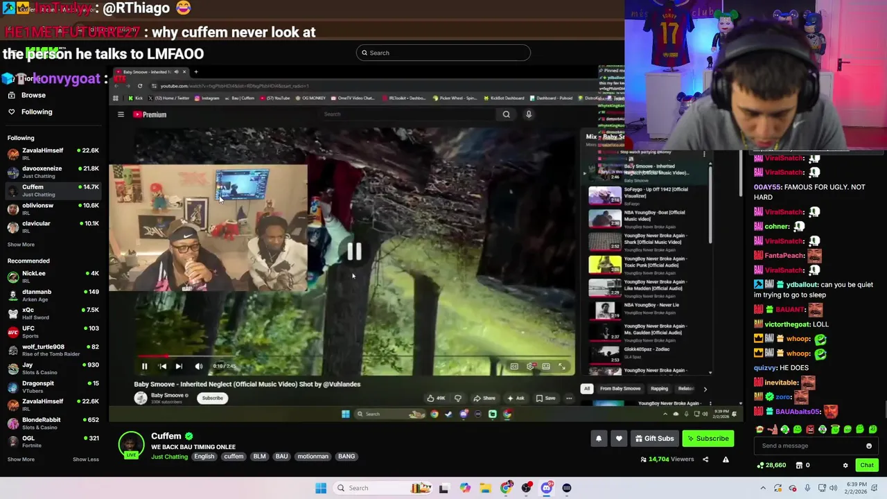Click the system tray microphone icon
The width and height of the screenshot is (887, 499).
click(x=807, y=488)
